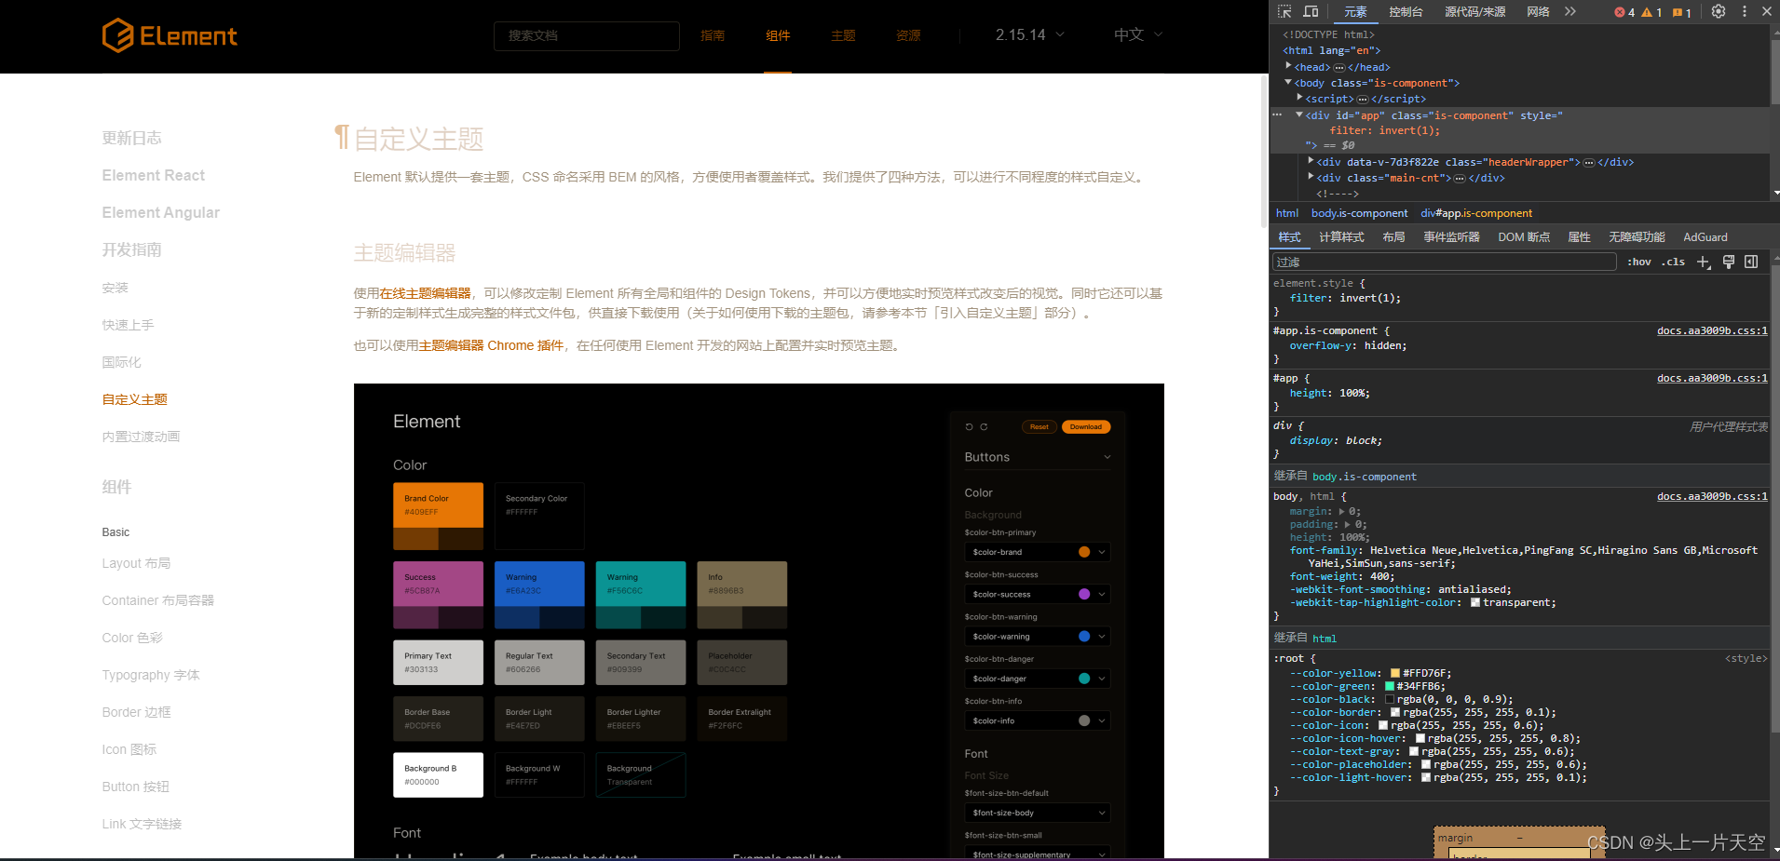Image resolution: width=1780 pixels, height=861 pixels.
Task: Open docs.aa3009b.css:1 link for #app.is-component rule
Action: pyautogui.click(x=1712, y=330)
